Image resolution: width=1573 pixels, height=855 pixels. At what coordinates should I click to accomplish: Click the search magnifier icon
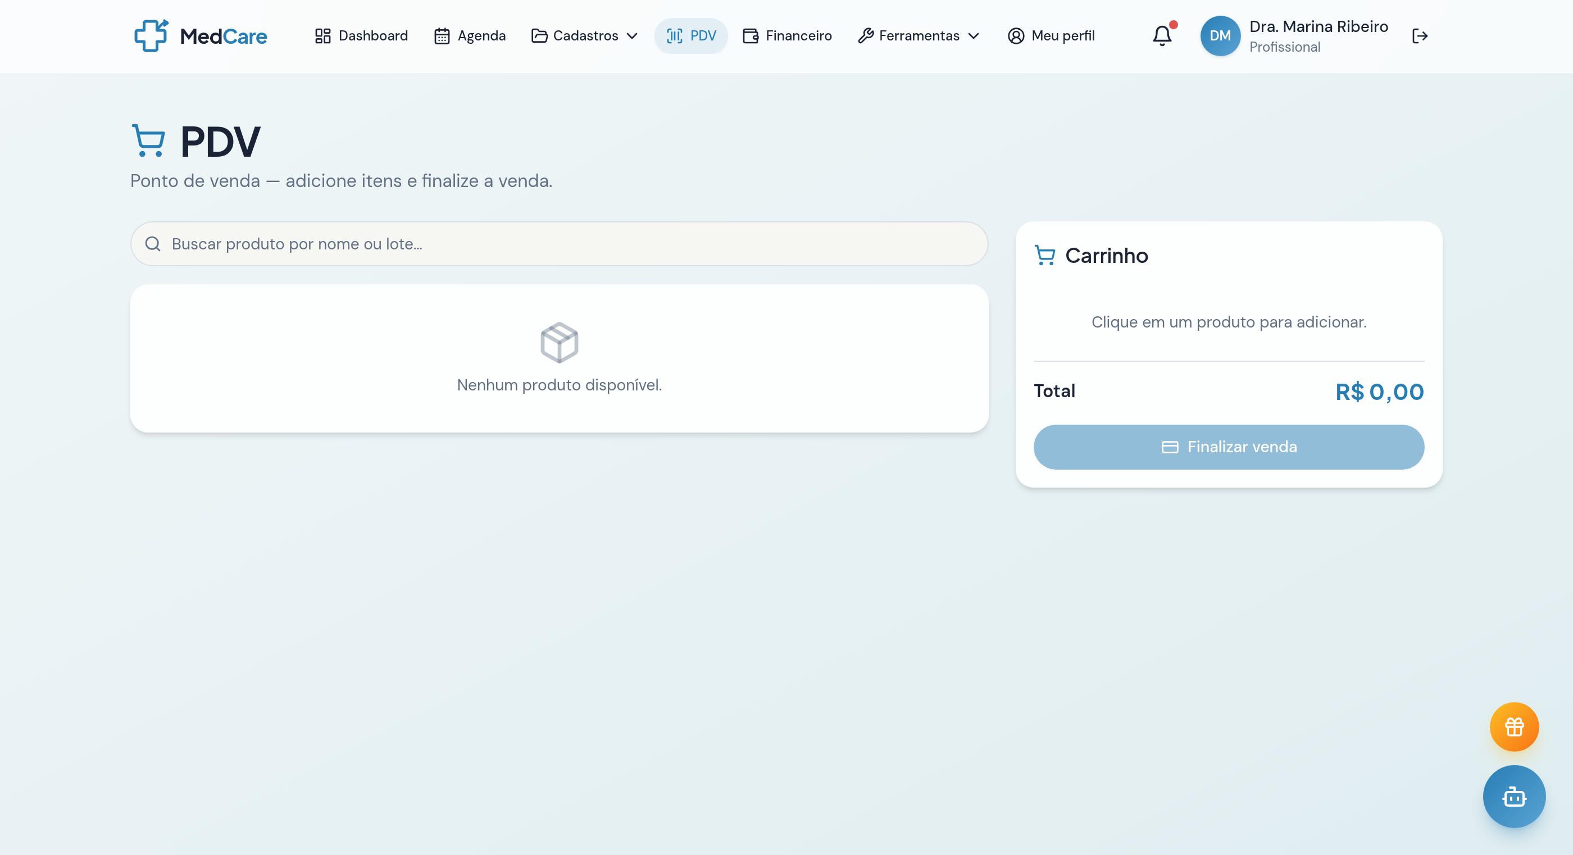pyautogui.click(x=153, y=244)
